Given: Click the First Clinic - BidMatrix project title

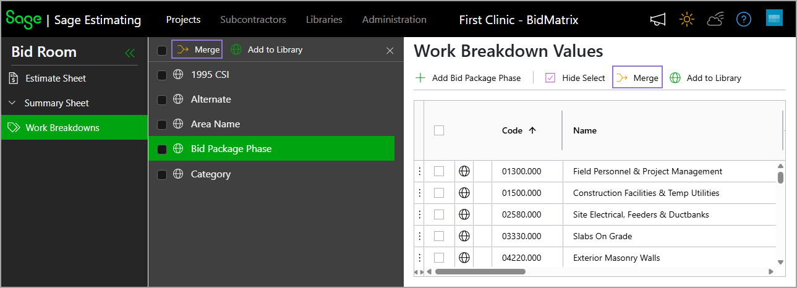Looking at the screenshot, I should (519, 20).
